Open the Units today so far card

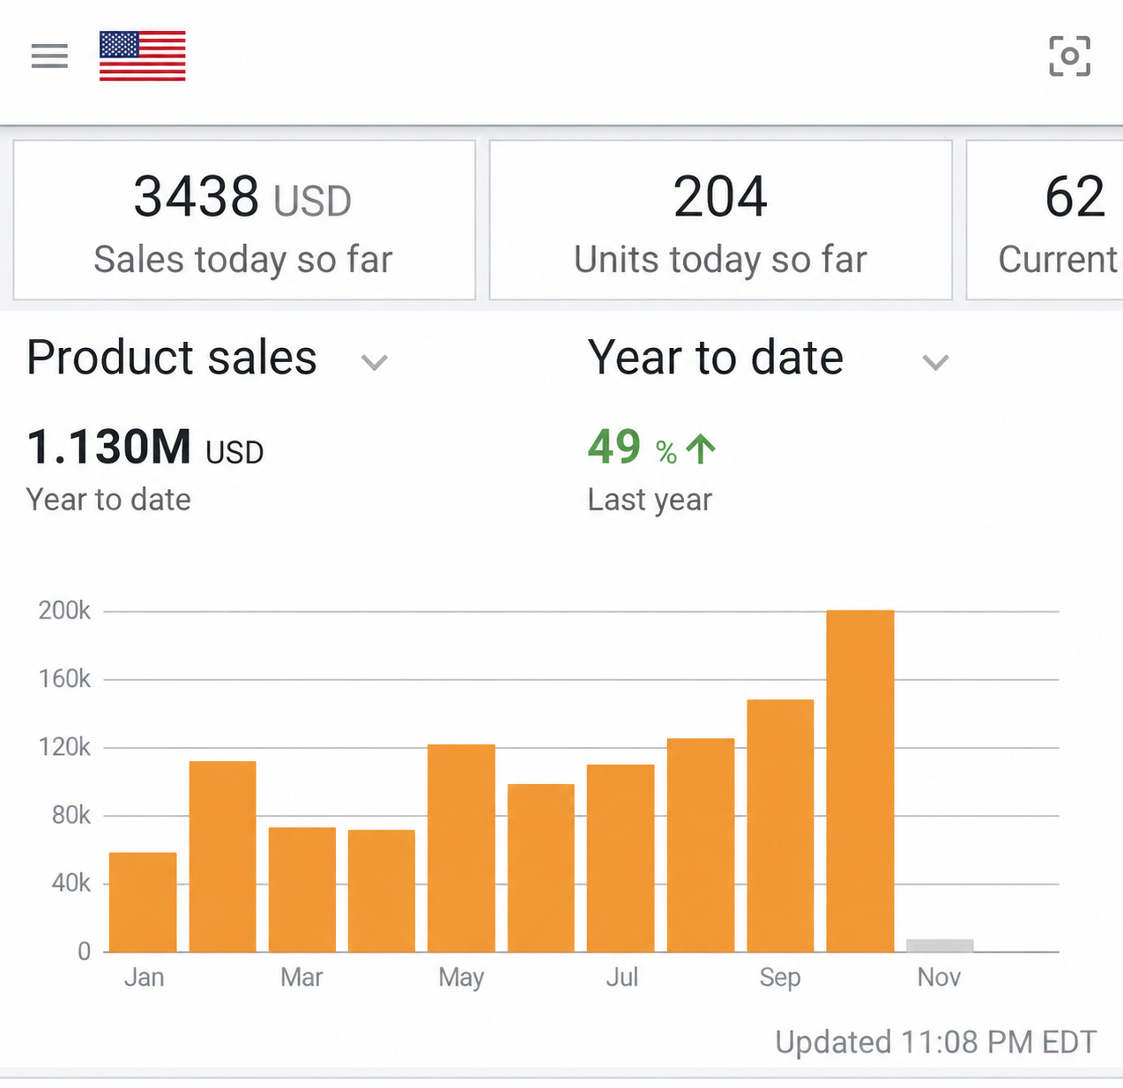tap(721, 220)
